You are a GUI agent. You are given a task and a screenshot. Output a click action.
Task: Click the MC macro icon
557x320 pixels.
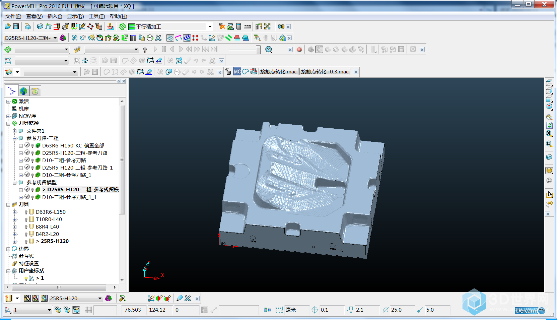pos(237,72)
